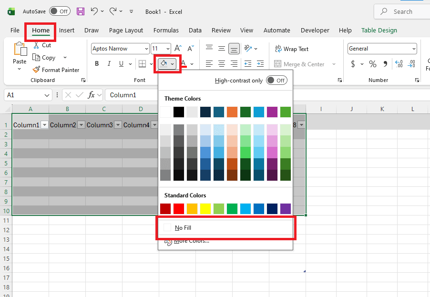This screenshot has height=297, width=430.
Task: Click Middle Align icon
Action: (222, 49)
